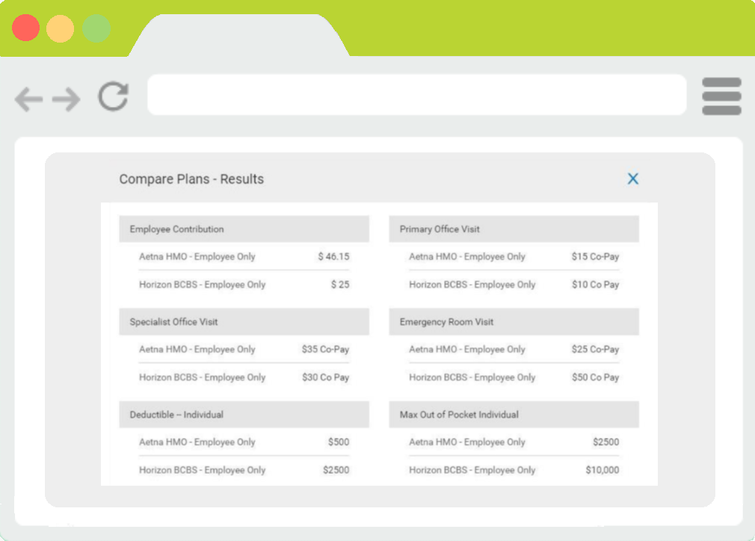Click Aetna HMO row under Specialist Office Visit
755x541 pixels.
tap(244, 350)
